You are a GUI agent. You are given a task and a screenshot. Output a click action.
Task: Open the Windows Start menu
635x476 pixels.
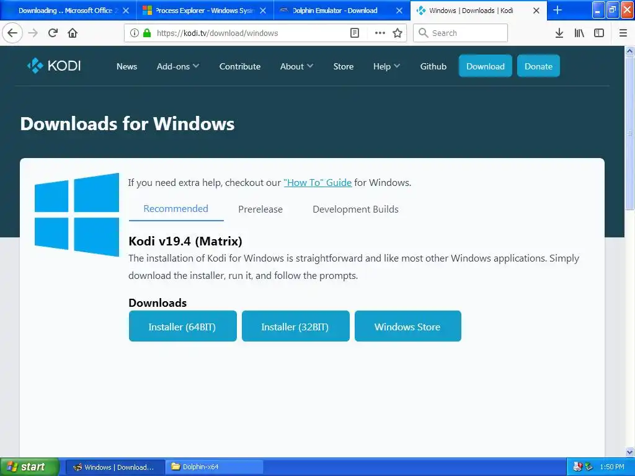coord(29,467)
